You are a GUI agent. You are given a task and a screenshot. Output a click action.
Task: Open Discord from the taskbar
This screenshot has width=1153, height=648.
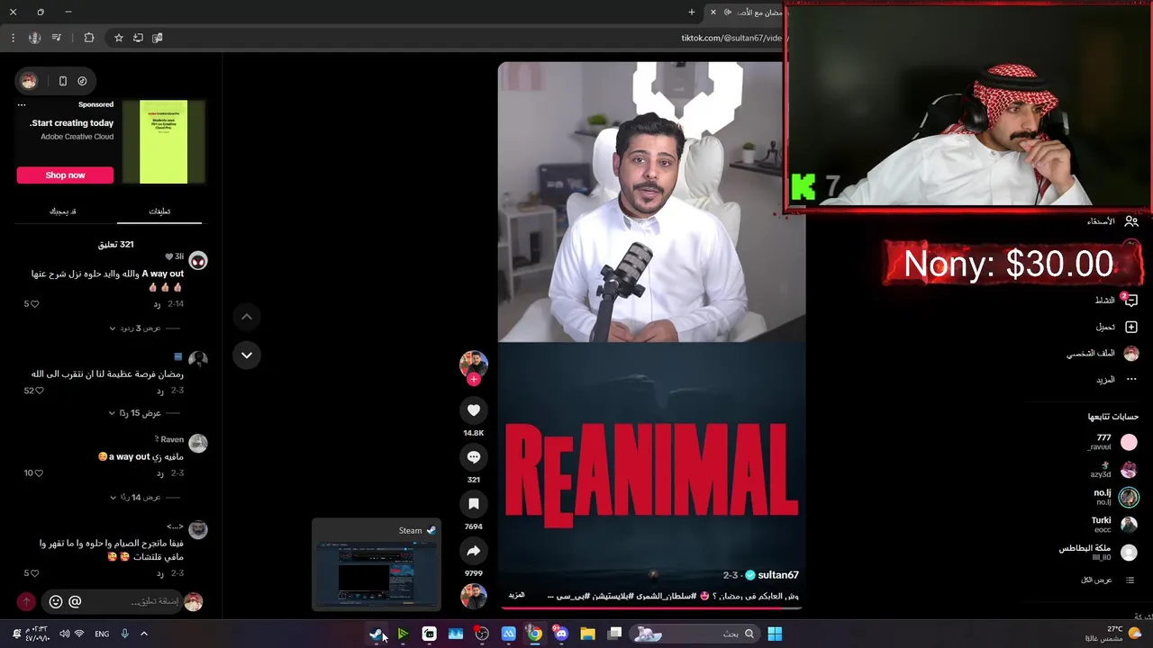pos(561,634)
